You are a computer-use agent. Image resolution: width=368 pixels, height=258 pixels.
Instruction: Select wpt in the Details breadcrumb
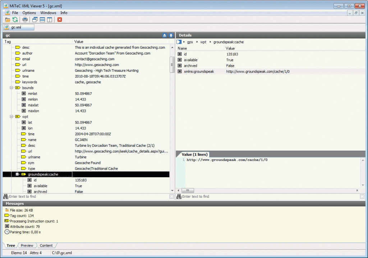(x=203, y=42)
